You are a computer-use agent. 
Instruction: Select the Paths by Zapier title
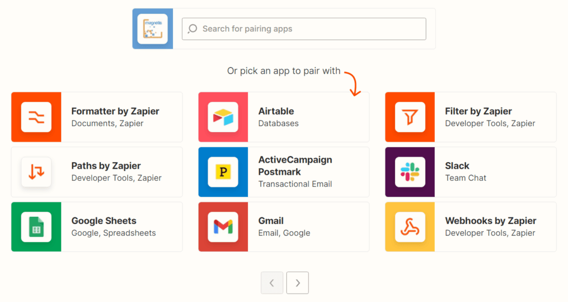(106, 166)
